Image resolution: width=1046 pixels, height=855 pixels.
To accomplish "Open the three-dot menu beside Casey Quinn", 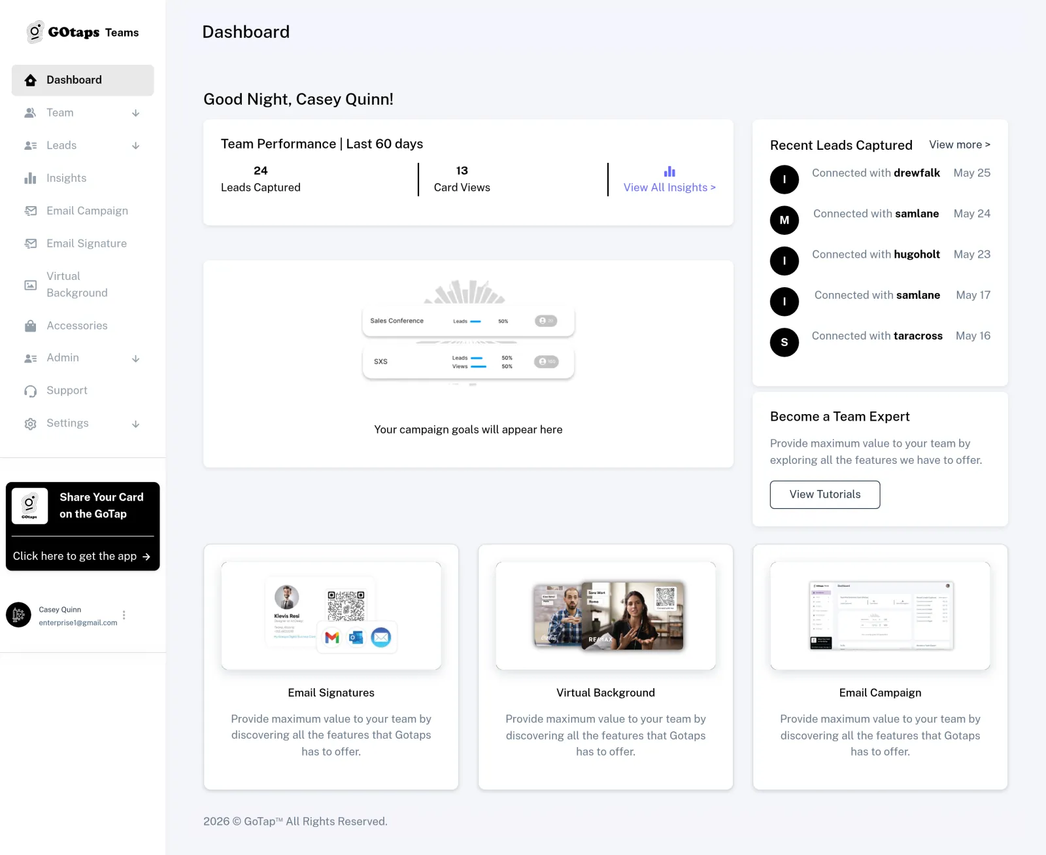I will tap(124, 615).
